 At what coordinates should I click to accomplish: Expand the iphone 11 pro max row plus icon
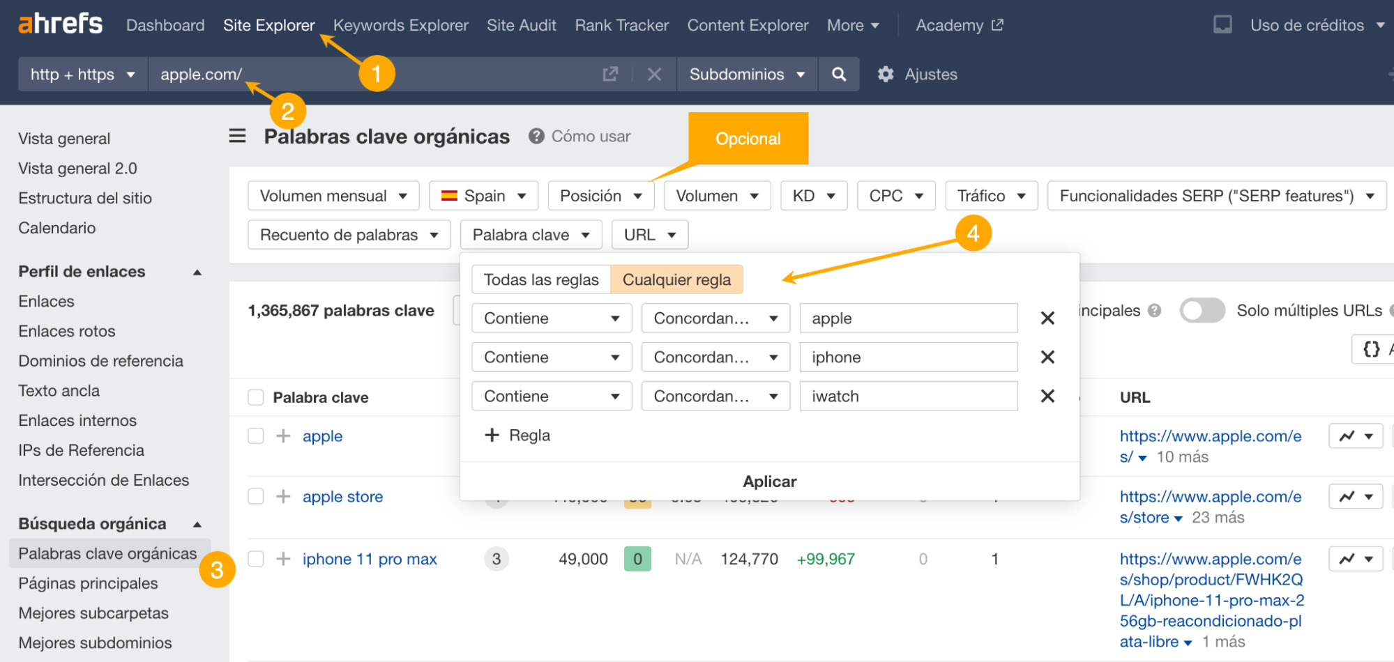283,559
